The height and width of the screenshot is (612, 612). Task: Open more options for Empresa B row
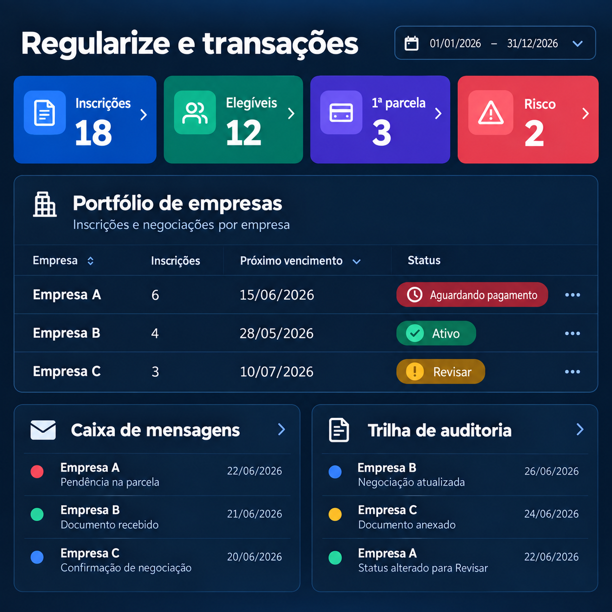572,333
